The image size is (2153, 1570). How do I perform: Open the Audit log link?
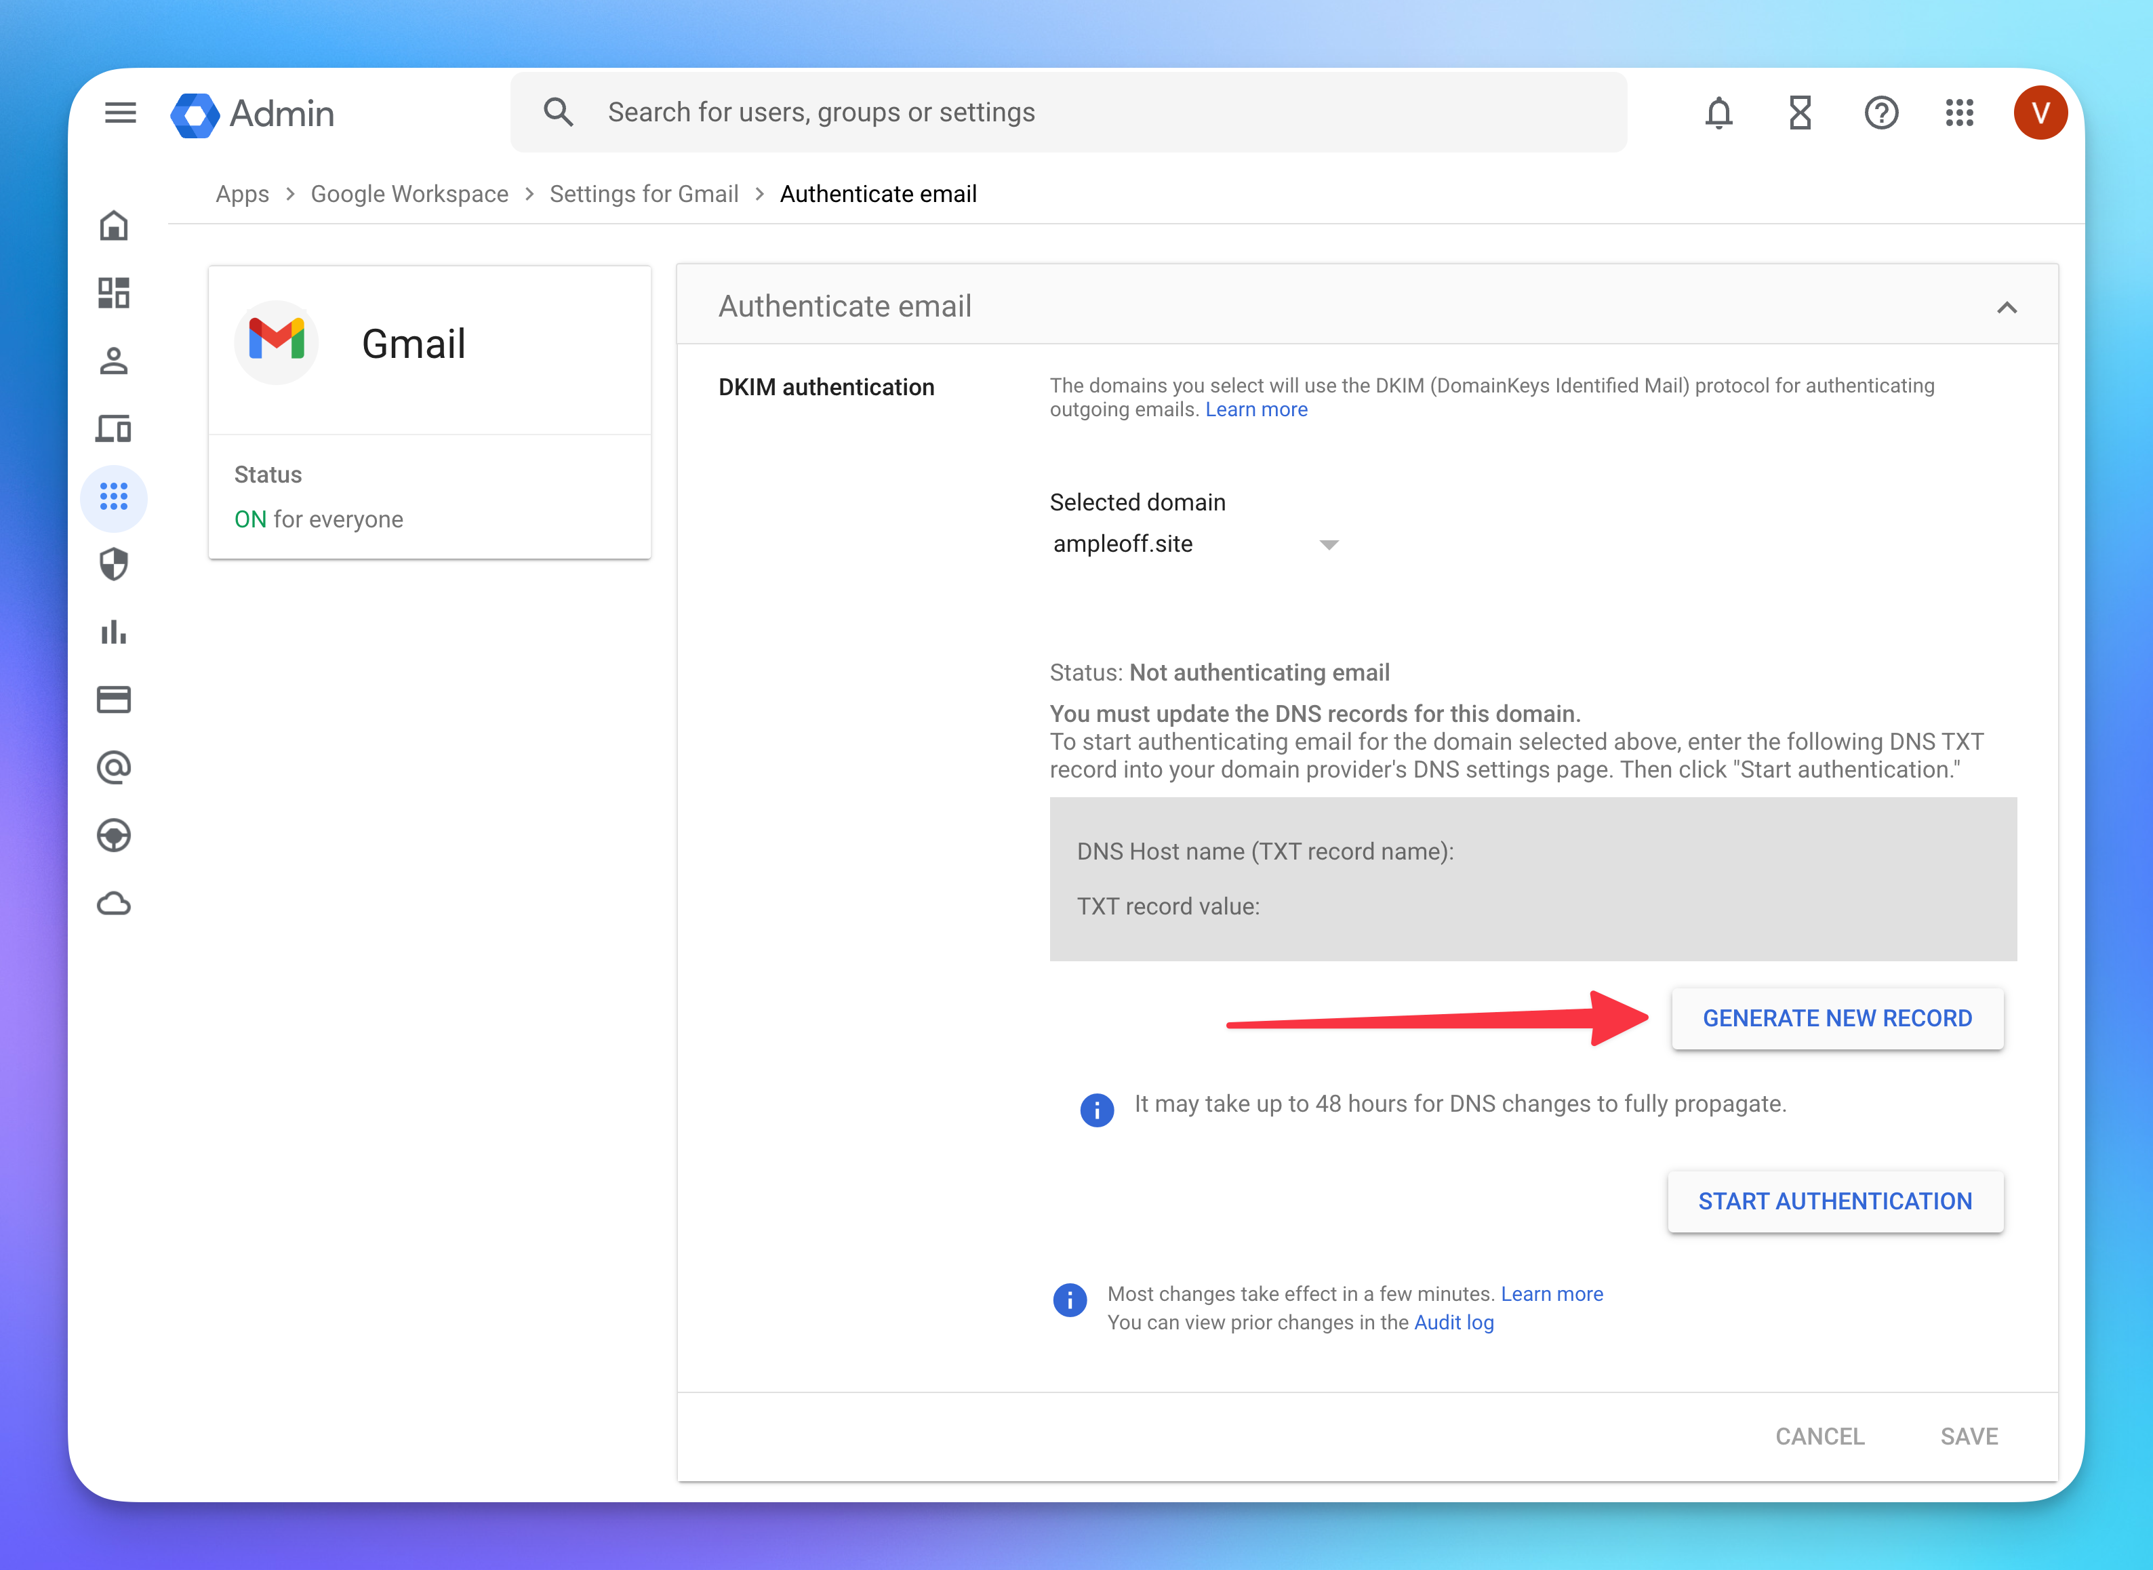[1453, 1323]
